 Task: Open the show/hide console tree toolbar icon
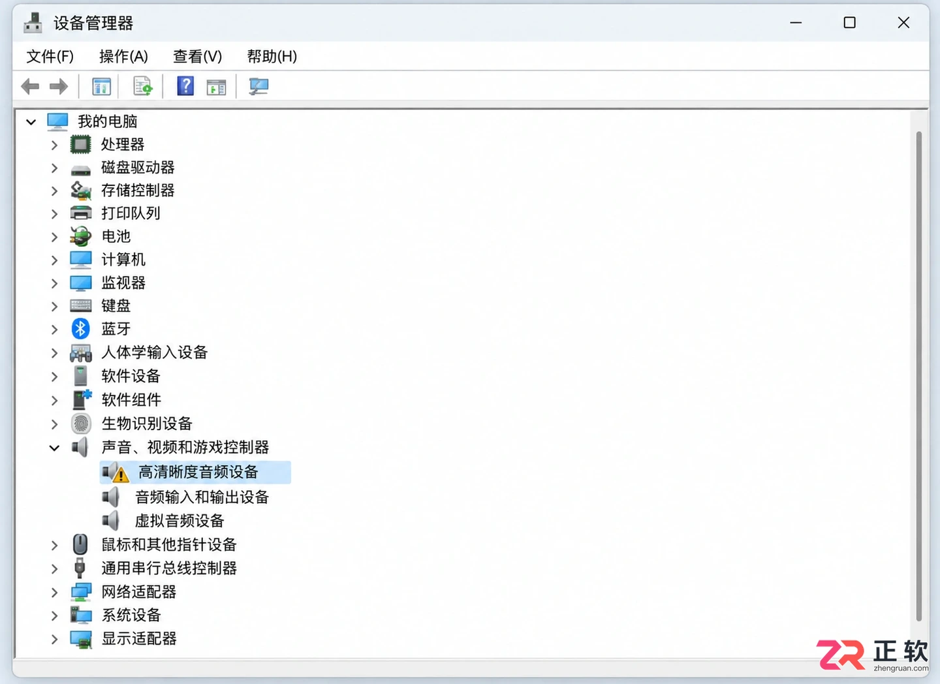(101, 86)
